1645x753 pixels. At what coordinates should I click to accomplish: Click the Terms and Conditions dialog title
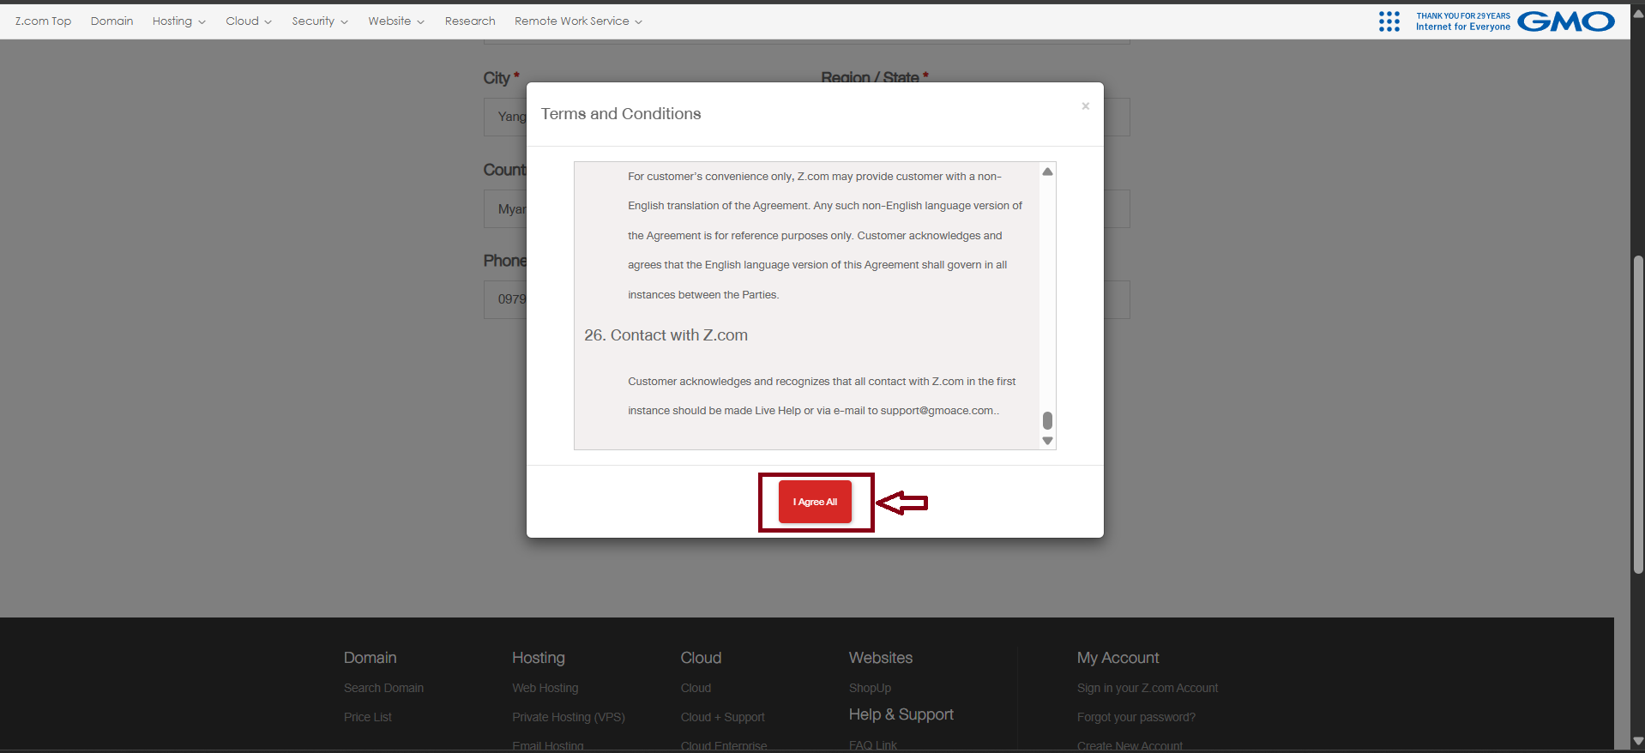pyautogui.click(x=621, y=114)
